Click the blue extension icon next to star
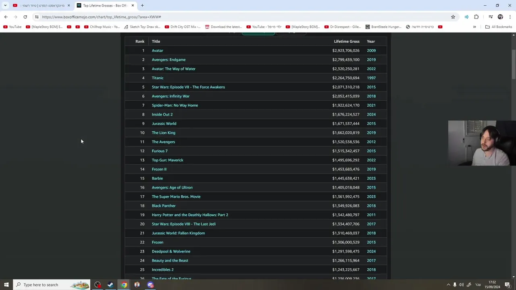The height and width of the screenshot is (290, 516). pos(466,17)
